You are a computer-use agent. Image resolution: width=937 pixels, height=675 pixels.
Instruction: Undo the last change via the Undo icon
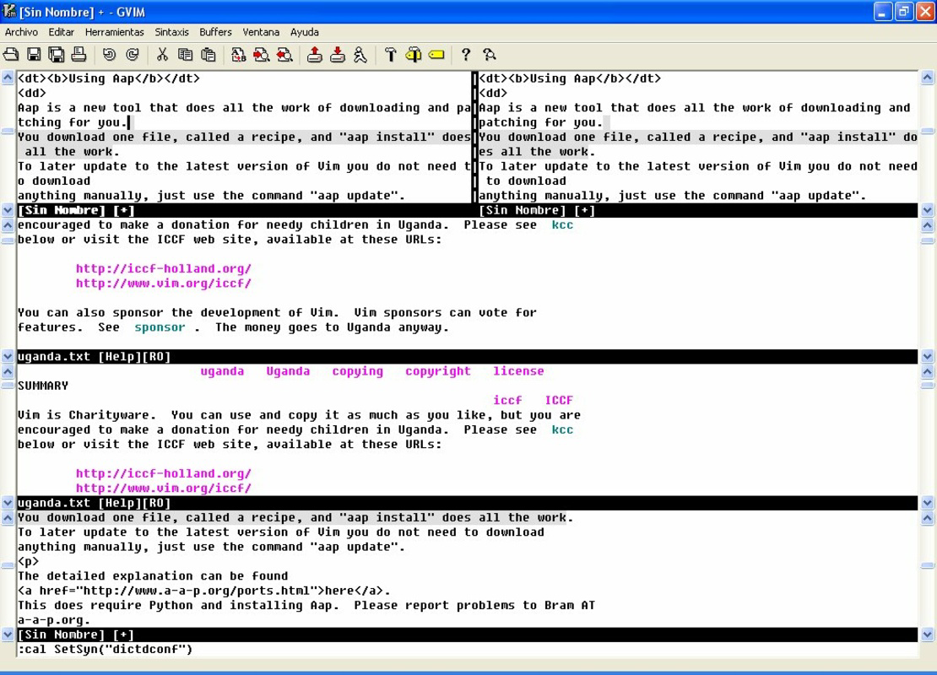click(110, 55)
